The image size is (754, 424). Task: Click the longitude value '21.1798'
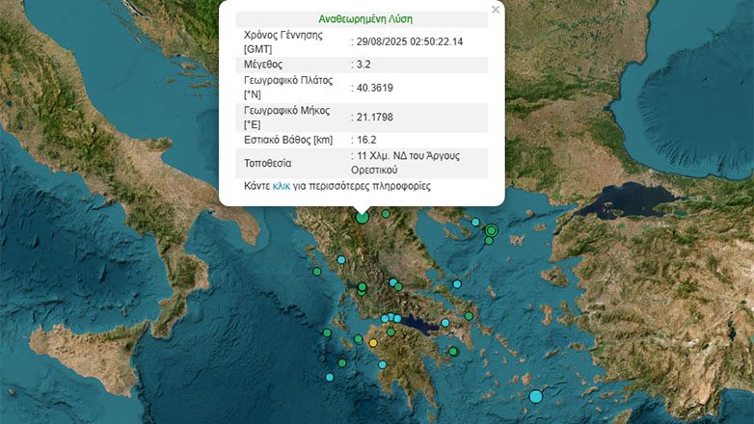375,118
